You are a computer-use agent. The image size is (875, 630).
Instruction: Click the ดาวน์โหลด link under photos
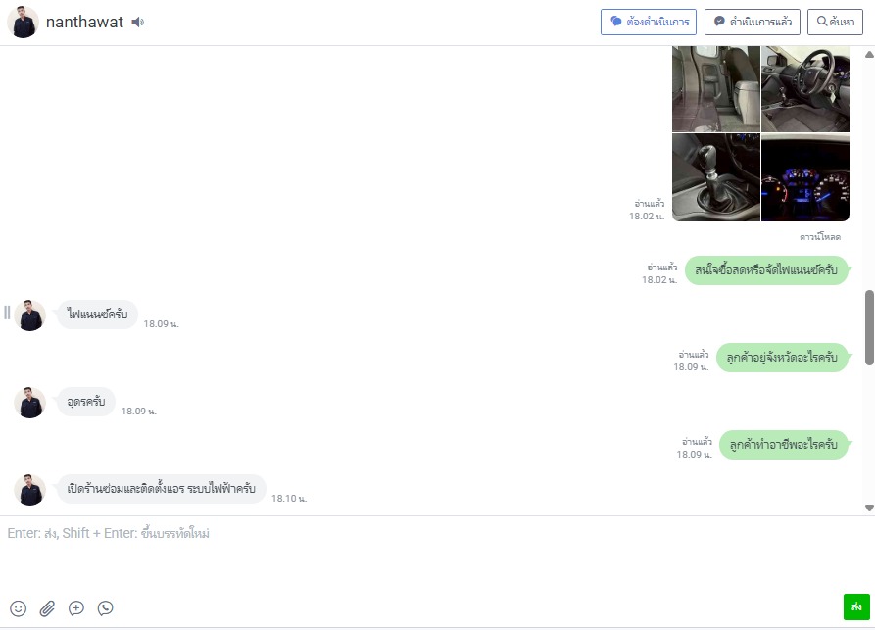click(x=820, y=237)
